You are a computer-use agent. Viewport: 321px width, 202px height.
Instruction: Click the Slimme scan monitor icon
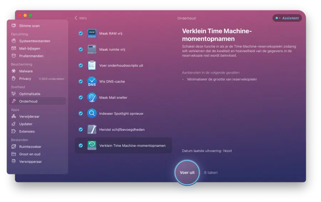click(x=14, y=26)
